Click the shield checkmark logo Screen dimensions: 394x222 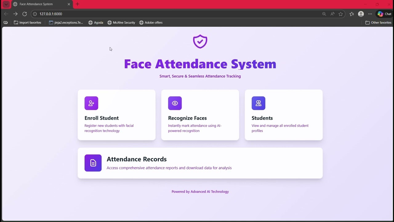pyautogui.click(x=200, y=41)
